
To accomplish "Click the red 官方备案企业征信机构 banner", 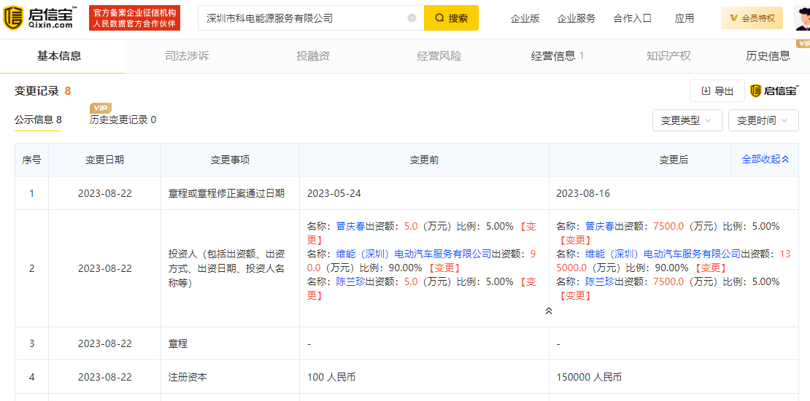I will [134, 18].
